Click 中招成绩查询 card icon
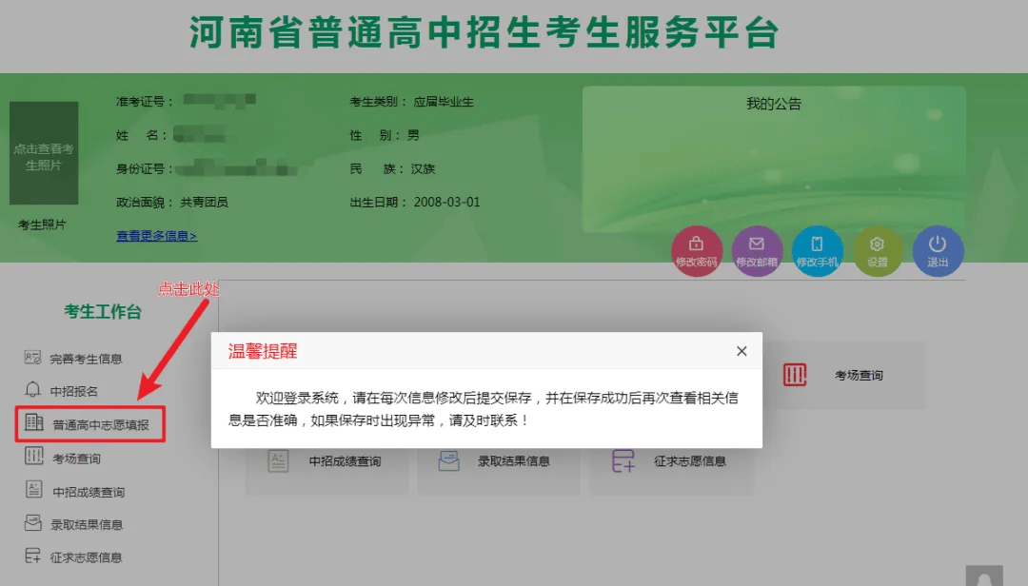This screenshot has height=586, width=1028. coord(279,460)
